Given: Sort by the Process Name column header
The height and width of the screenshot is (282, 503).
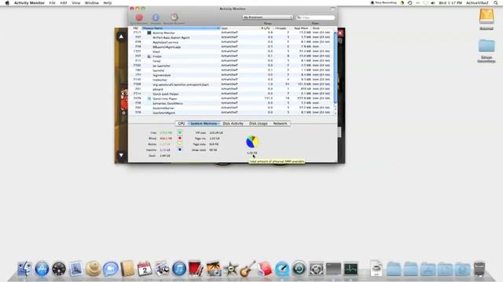Looking at the screenshot, I should (181, 28).
